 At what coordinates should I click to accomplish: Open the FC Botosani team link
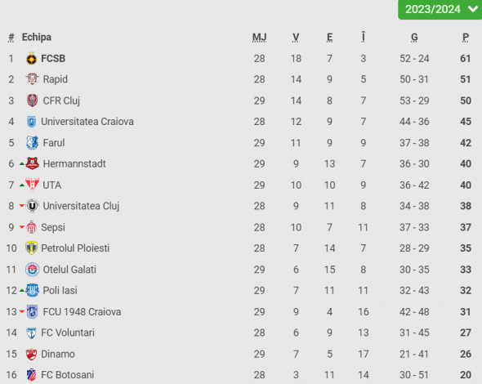(67, 375)
